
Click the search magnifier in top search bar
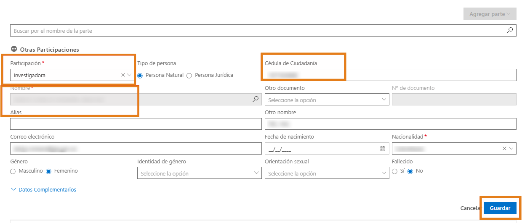[x=509, y=31]
